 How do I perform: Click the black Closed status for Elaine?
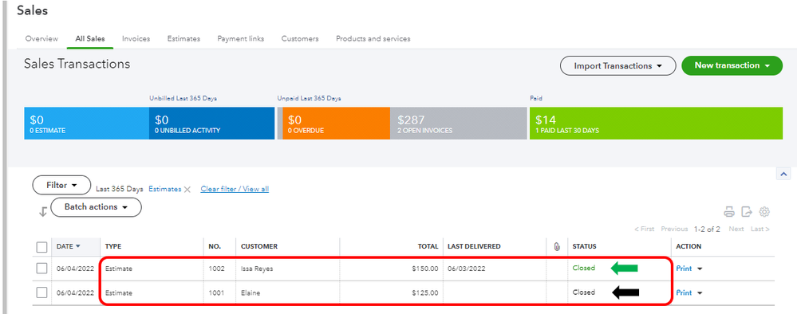point(583,292)
